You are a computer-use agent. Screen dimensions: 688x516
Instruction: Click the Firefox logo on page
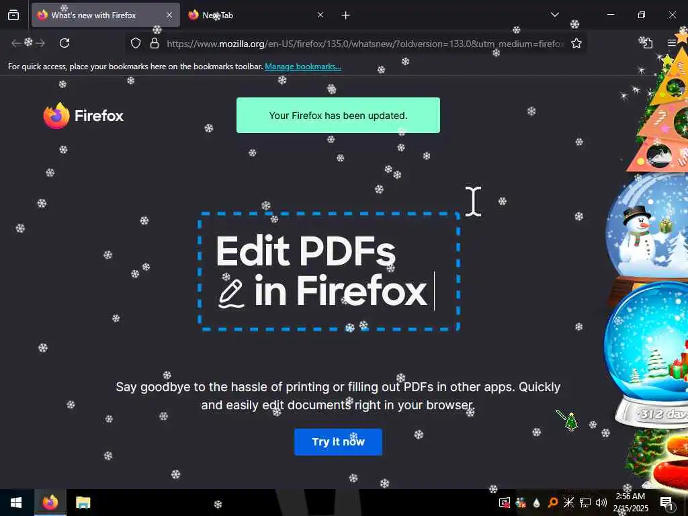tap(83, 116)
